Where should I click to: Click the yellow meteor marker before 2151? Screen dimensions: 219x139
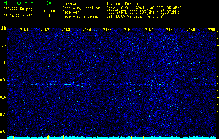(x=13, y=137)
